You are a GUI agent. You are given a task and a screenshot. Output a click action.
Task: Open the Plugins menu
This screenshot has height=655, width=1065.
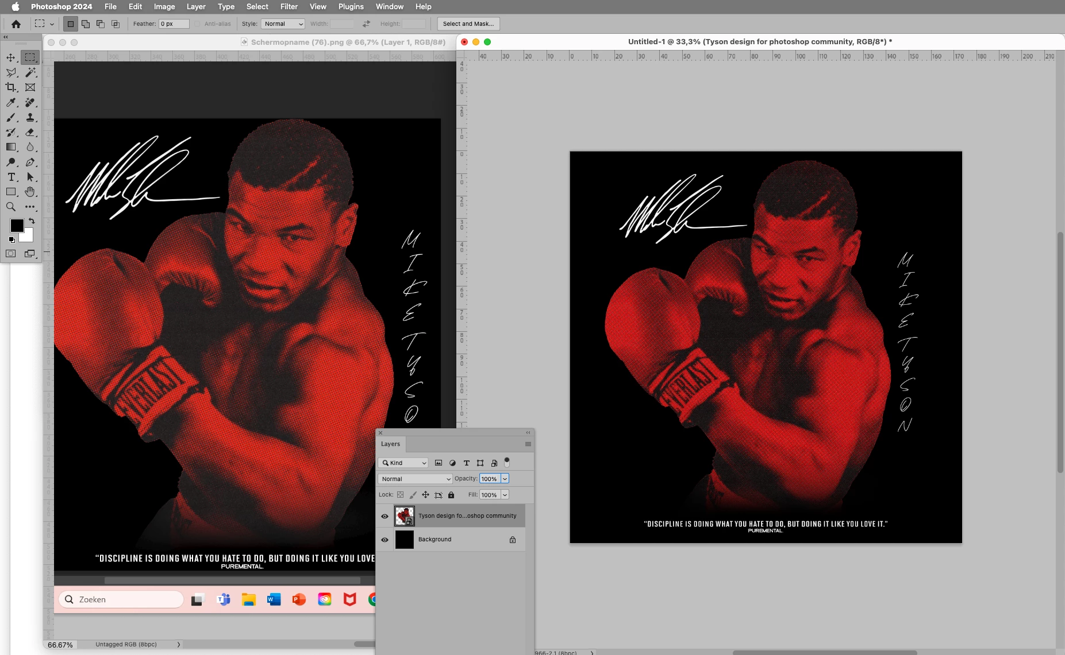click(x=351, y=6)
